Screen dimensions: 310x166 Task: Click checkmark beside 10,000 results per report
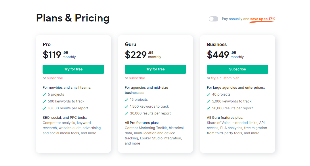tap(44, 108)
